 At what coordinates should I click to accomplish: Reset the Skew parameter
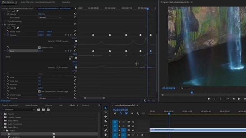pos(75,77)
